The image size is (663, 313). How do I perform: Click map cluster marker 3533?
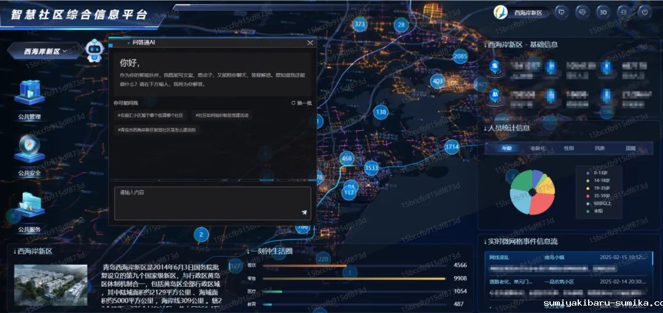point(371,168)
